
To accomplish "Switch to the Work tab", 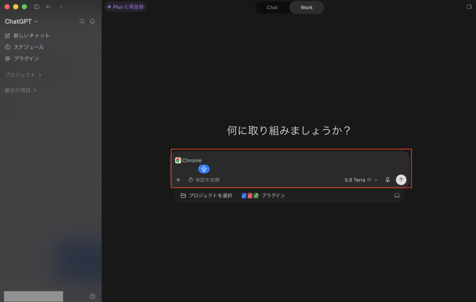I will click(x=307, y=7).
